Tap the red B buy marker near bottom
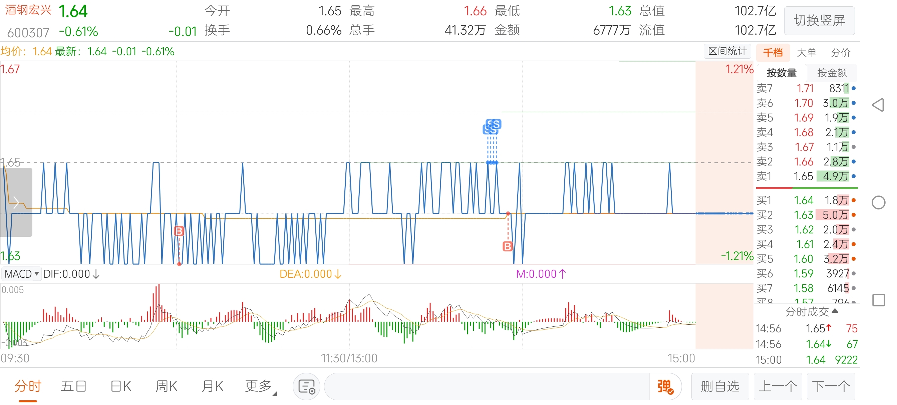897x405 pixels. coord(508,246)
